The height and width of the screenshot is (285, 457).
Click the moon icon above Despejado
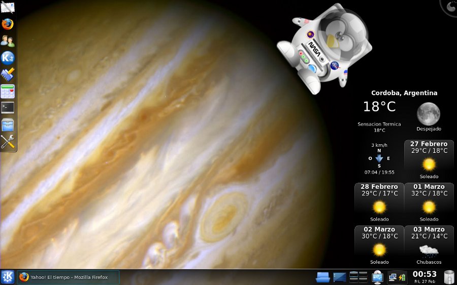429,113
